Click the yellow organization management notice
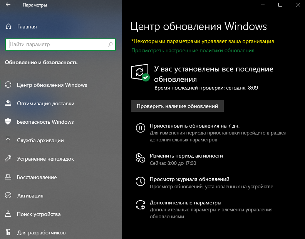The image size is (305, 239). [x=203, y=41]
